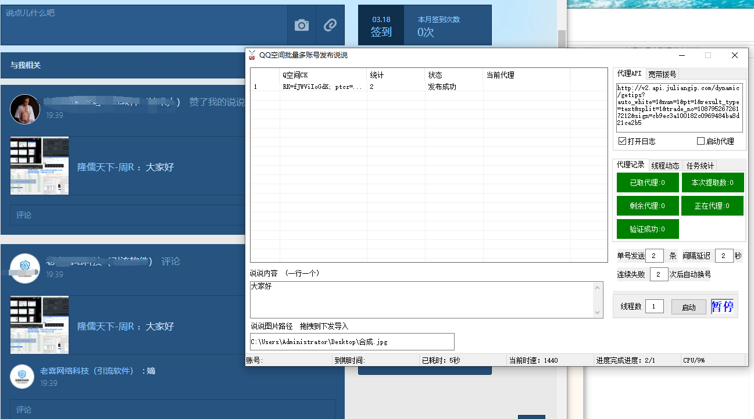Screen dimensions: 754x419
Task: Click the first 隆儒天下-周R name link
Action: coord(106,167)
